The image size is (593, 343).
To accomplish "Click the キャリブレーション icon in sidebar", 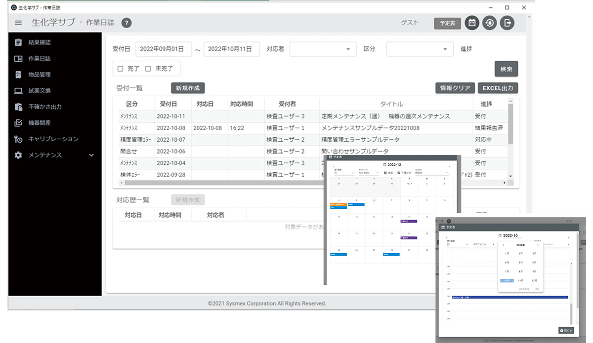I will pyautogui.click(x=18, y=139).
